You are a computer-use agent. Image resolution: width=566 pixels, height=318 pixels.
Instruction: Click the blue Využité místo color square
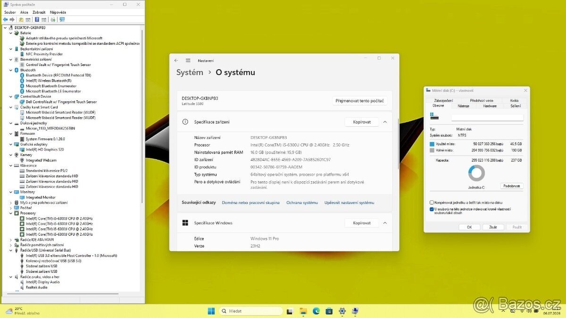tap(432, 144)
